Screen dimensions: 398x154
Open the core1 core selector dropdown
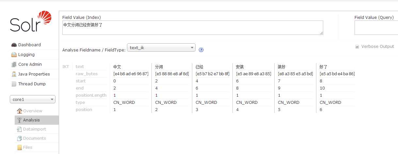pyautogui.click(x=33, y=99)
